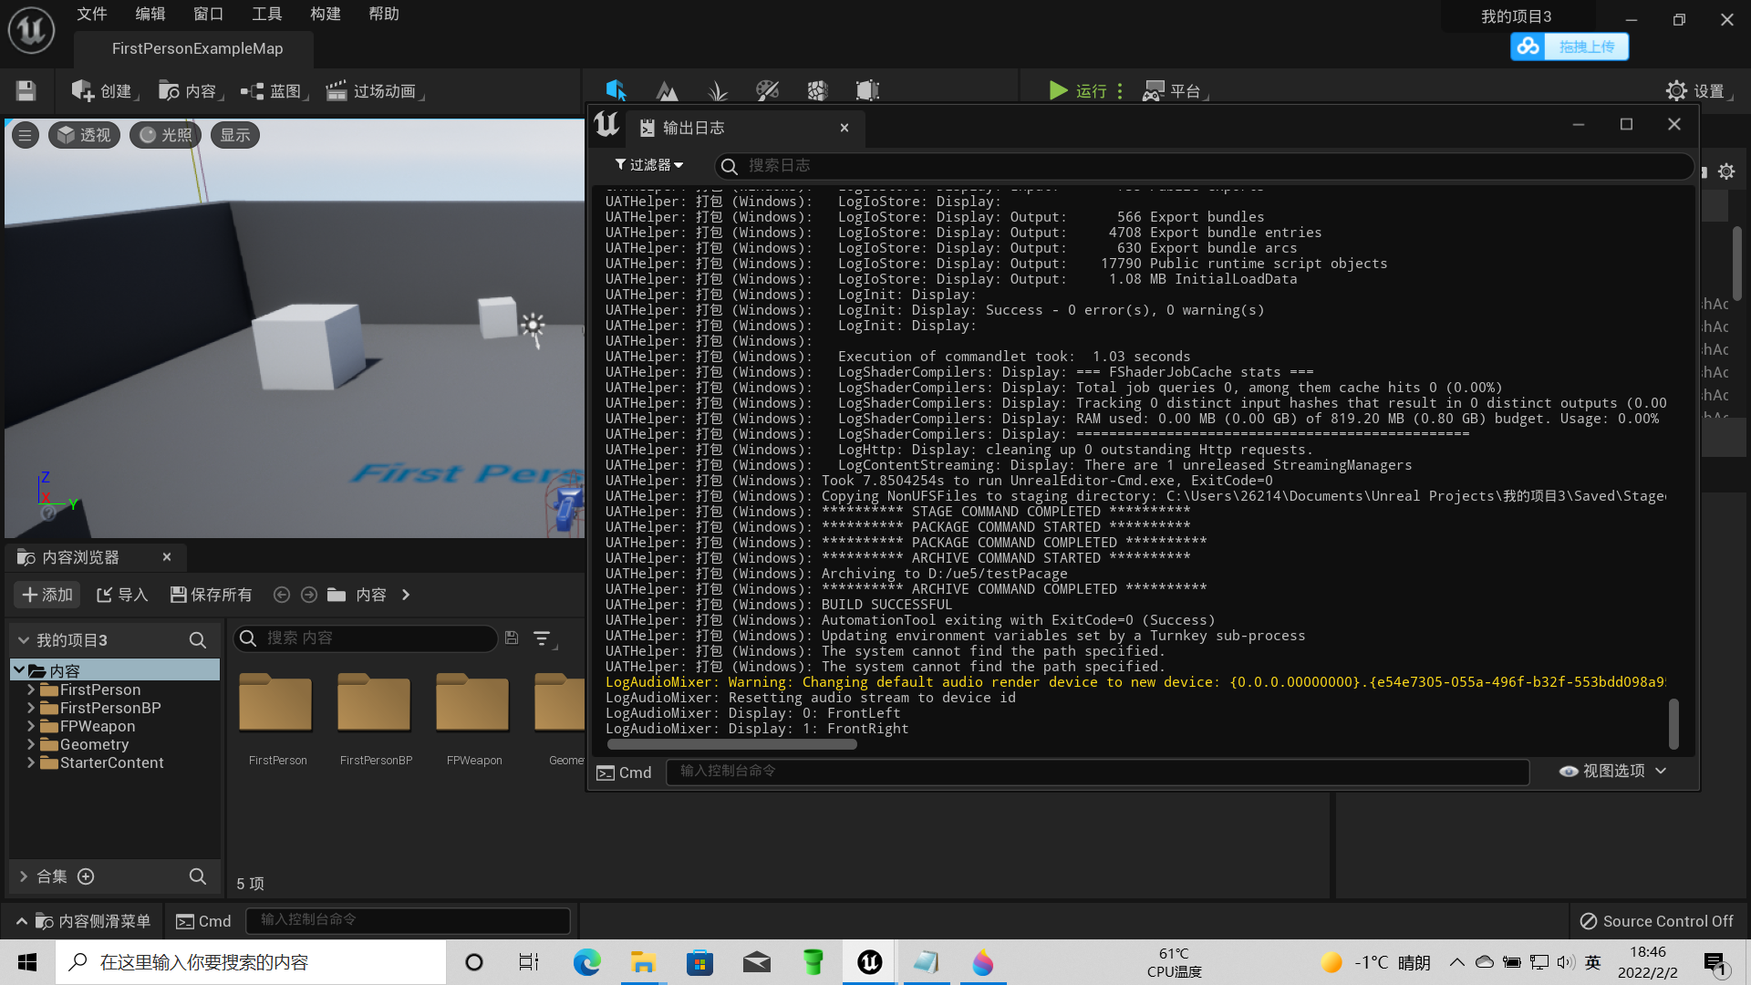Click the Output Log vertical scrollbar thumb
Screen dimensions: 1751x985
(x=1673, y=723)
